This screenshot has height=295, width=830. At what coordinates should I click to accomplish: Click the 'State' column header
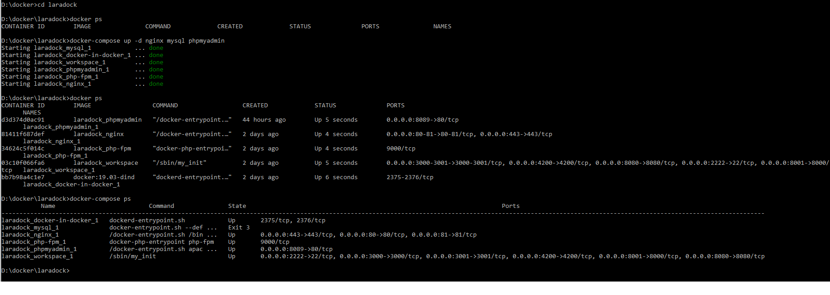point(237,206)
